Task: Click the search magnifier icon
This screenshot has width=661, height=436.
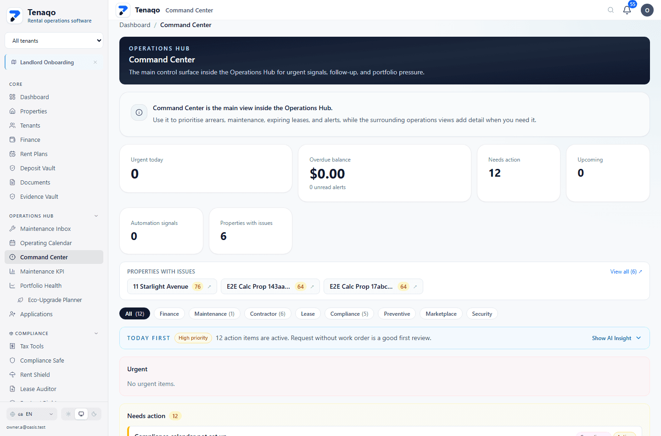Action: click(611, 10)
